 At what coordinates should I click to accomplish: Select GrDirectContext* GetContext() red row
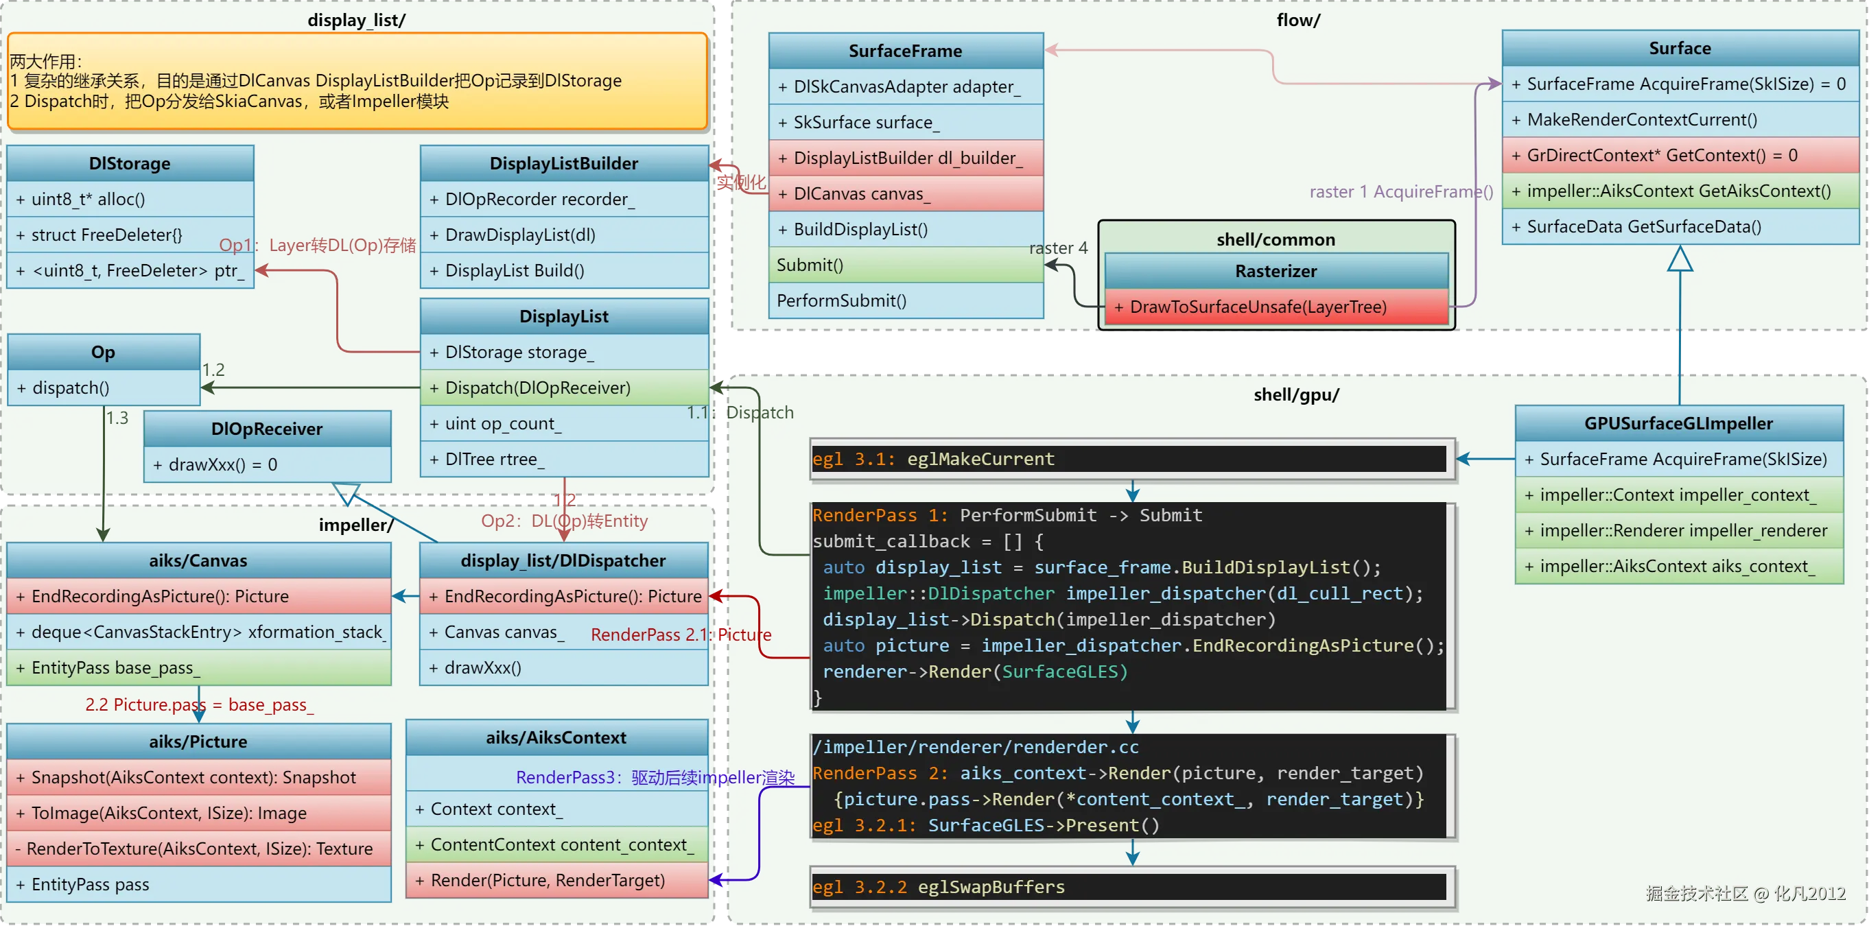pos(1680,155)
